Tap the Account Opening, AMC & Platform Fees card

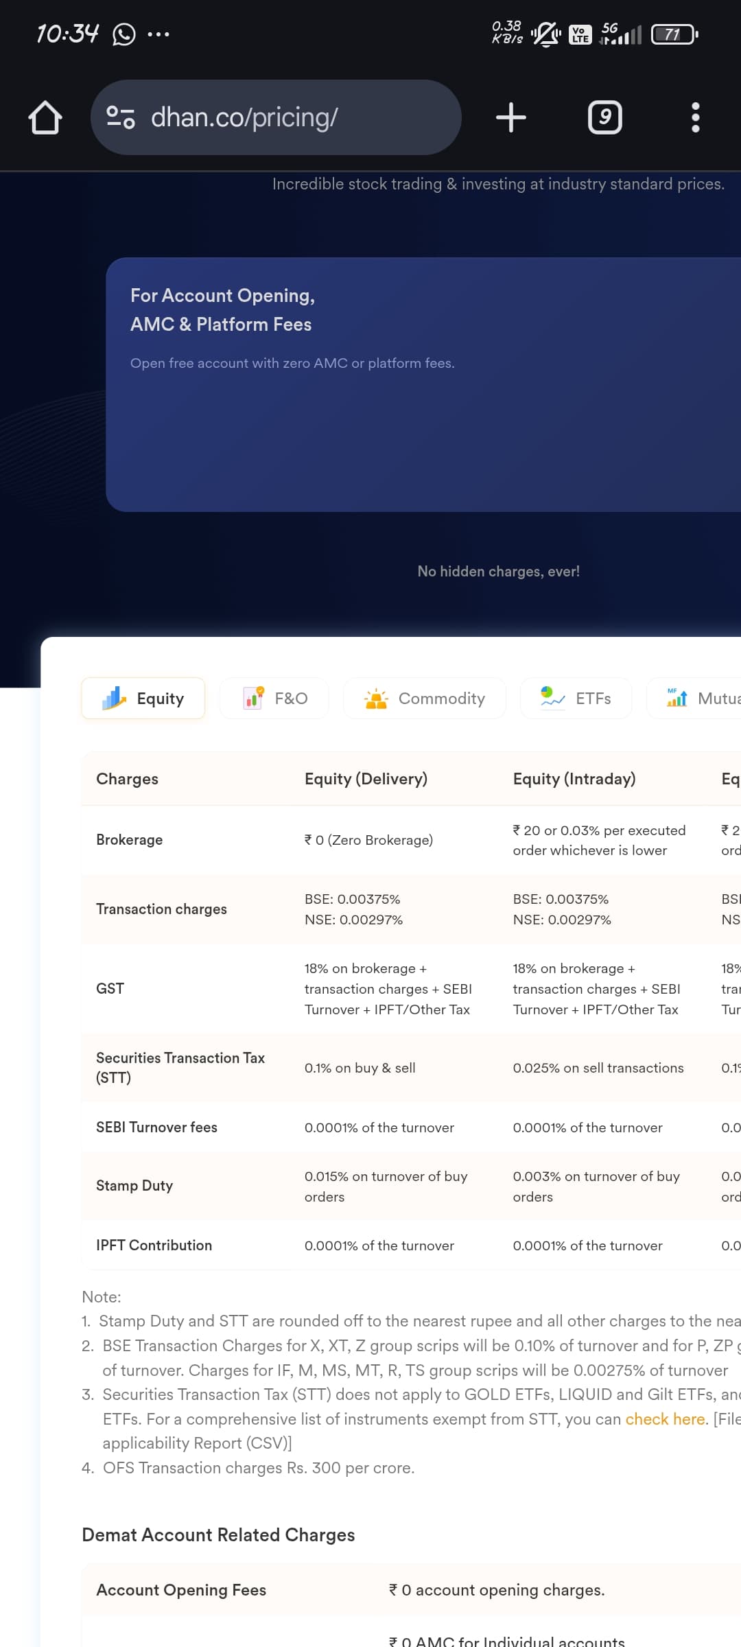[x=423, y=384]
